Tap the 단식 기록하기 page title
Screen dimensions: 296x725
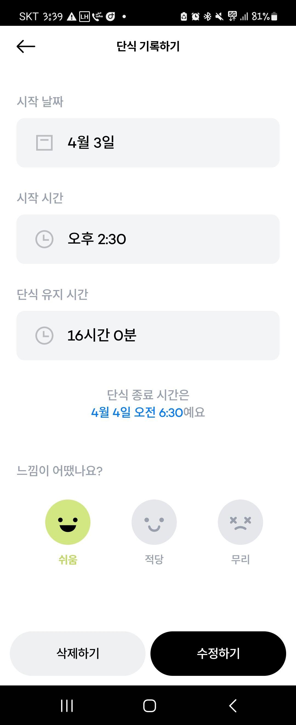[148, 46]
